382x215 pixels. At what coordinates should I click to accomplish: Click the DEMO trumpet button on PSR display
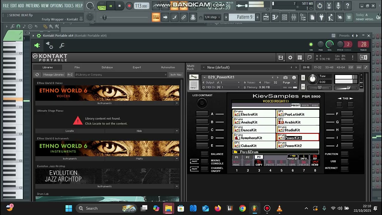(x=315, y=163)
